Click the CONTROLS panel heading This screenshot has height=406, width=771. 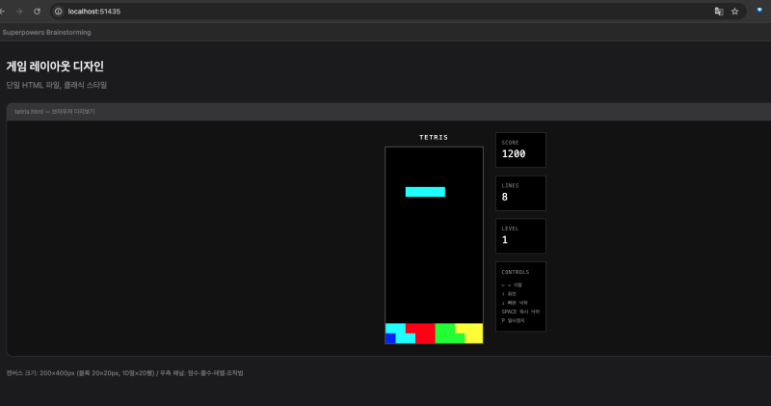(x=516, y=272)
